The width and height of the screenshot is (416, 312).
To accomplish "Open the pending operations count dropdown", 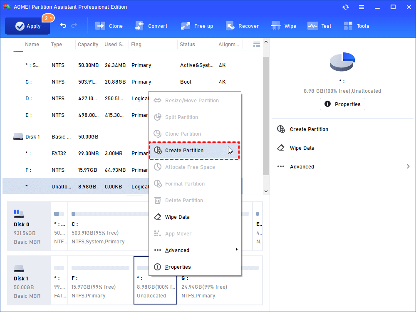I will pos(48,18).
